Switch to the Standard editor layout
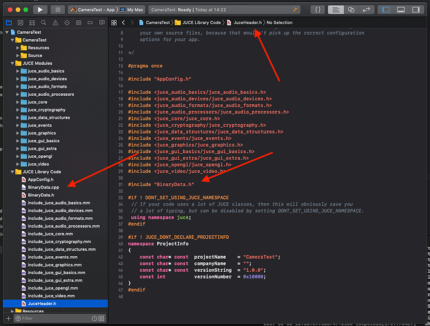 coord(335,10)
